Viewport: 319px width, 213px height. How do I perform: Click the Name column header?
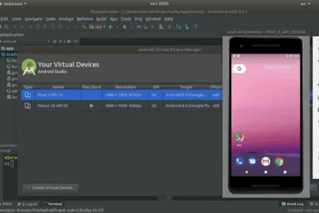click(x=58, y=87)
